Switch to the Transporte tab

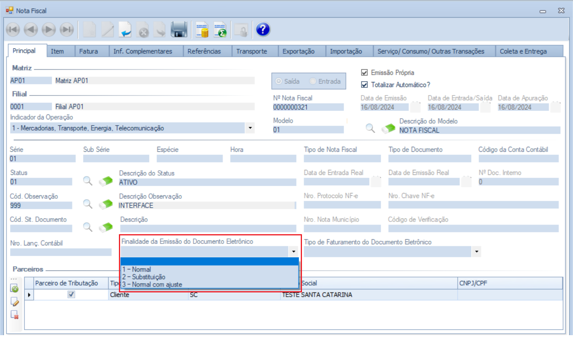tap(251, 51)
